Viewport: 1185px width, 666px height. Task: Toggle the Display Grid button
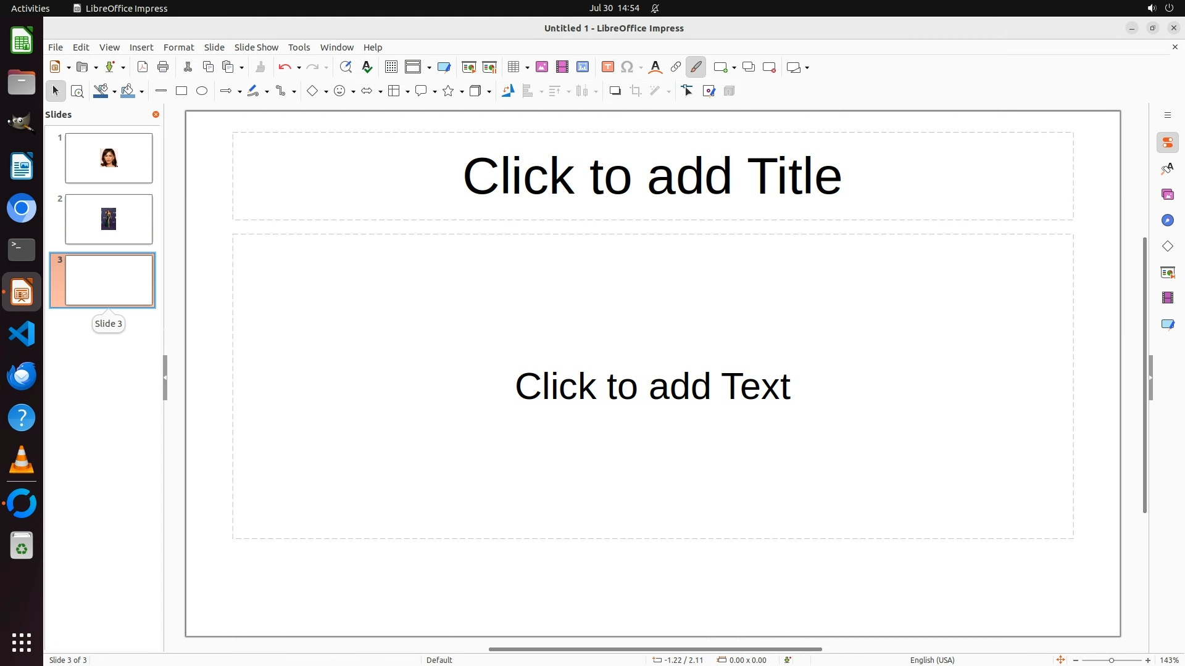point(391,67)
